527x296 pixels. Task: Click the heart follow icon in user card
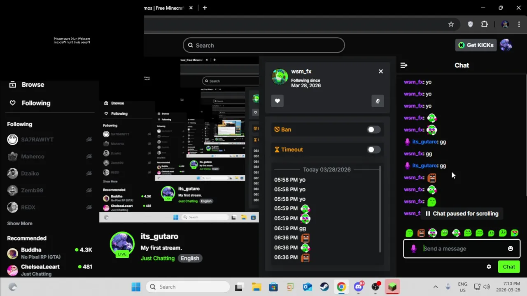click(x=277, y=101)
